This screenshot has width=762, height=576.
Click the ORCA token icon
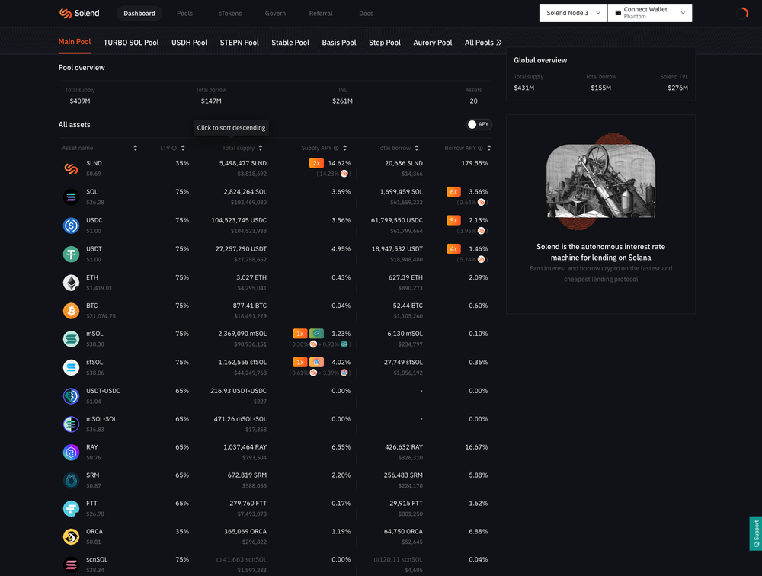tap(71, 536)
